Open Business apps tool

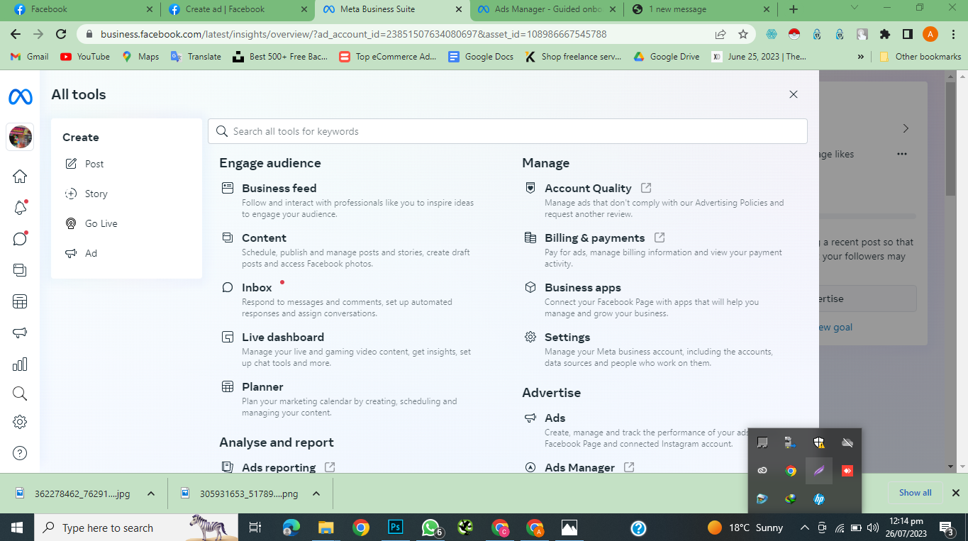582,287
